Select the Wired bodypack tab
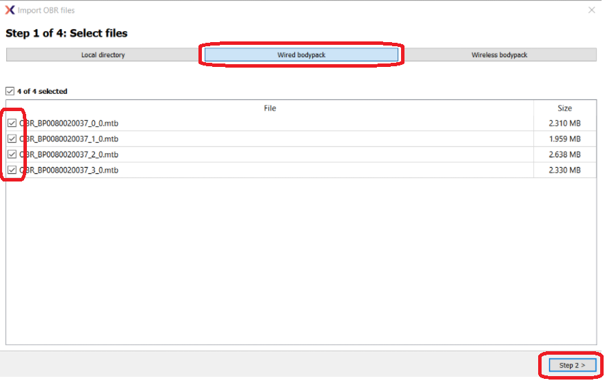 [x=301, y=55]
